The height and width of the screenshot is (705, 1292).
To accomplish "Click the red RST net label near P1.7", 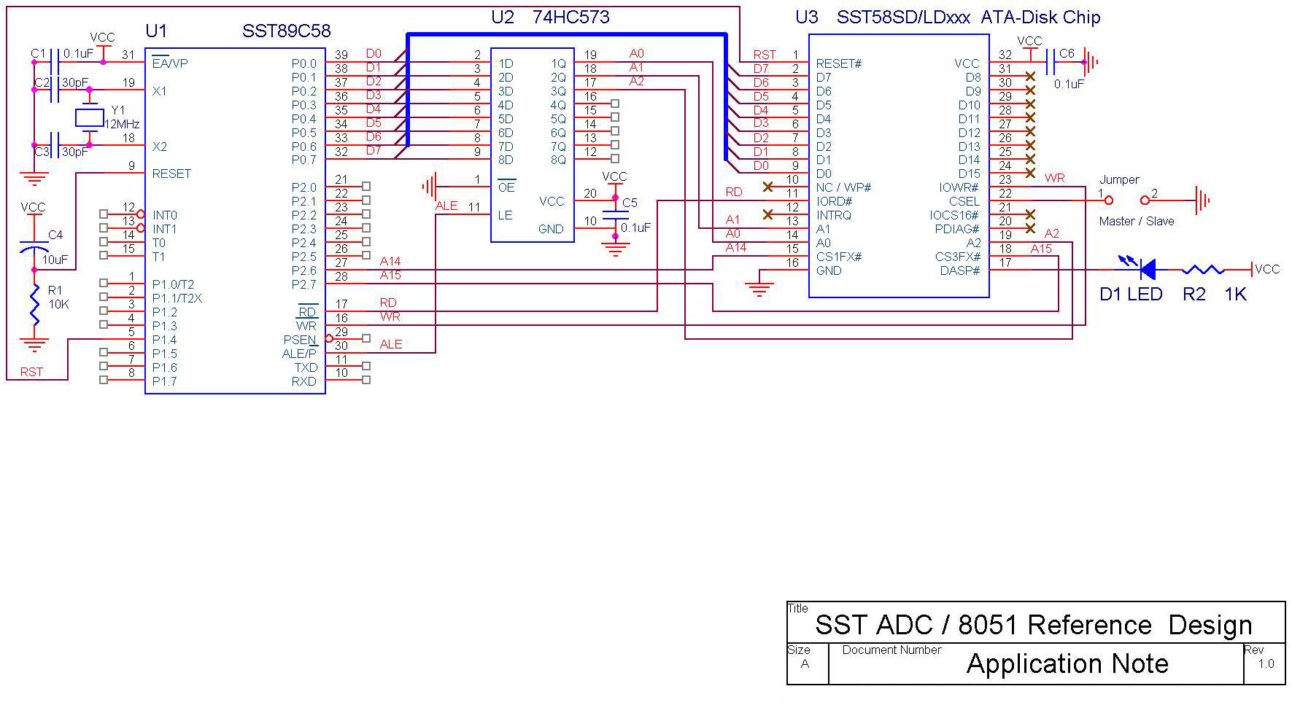I will [x=31, y=372].
